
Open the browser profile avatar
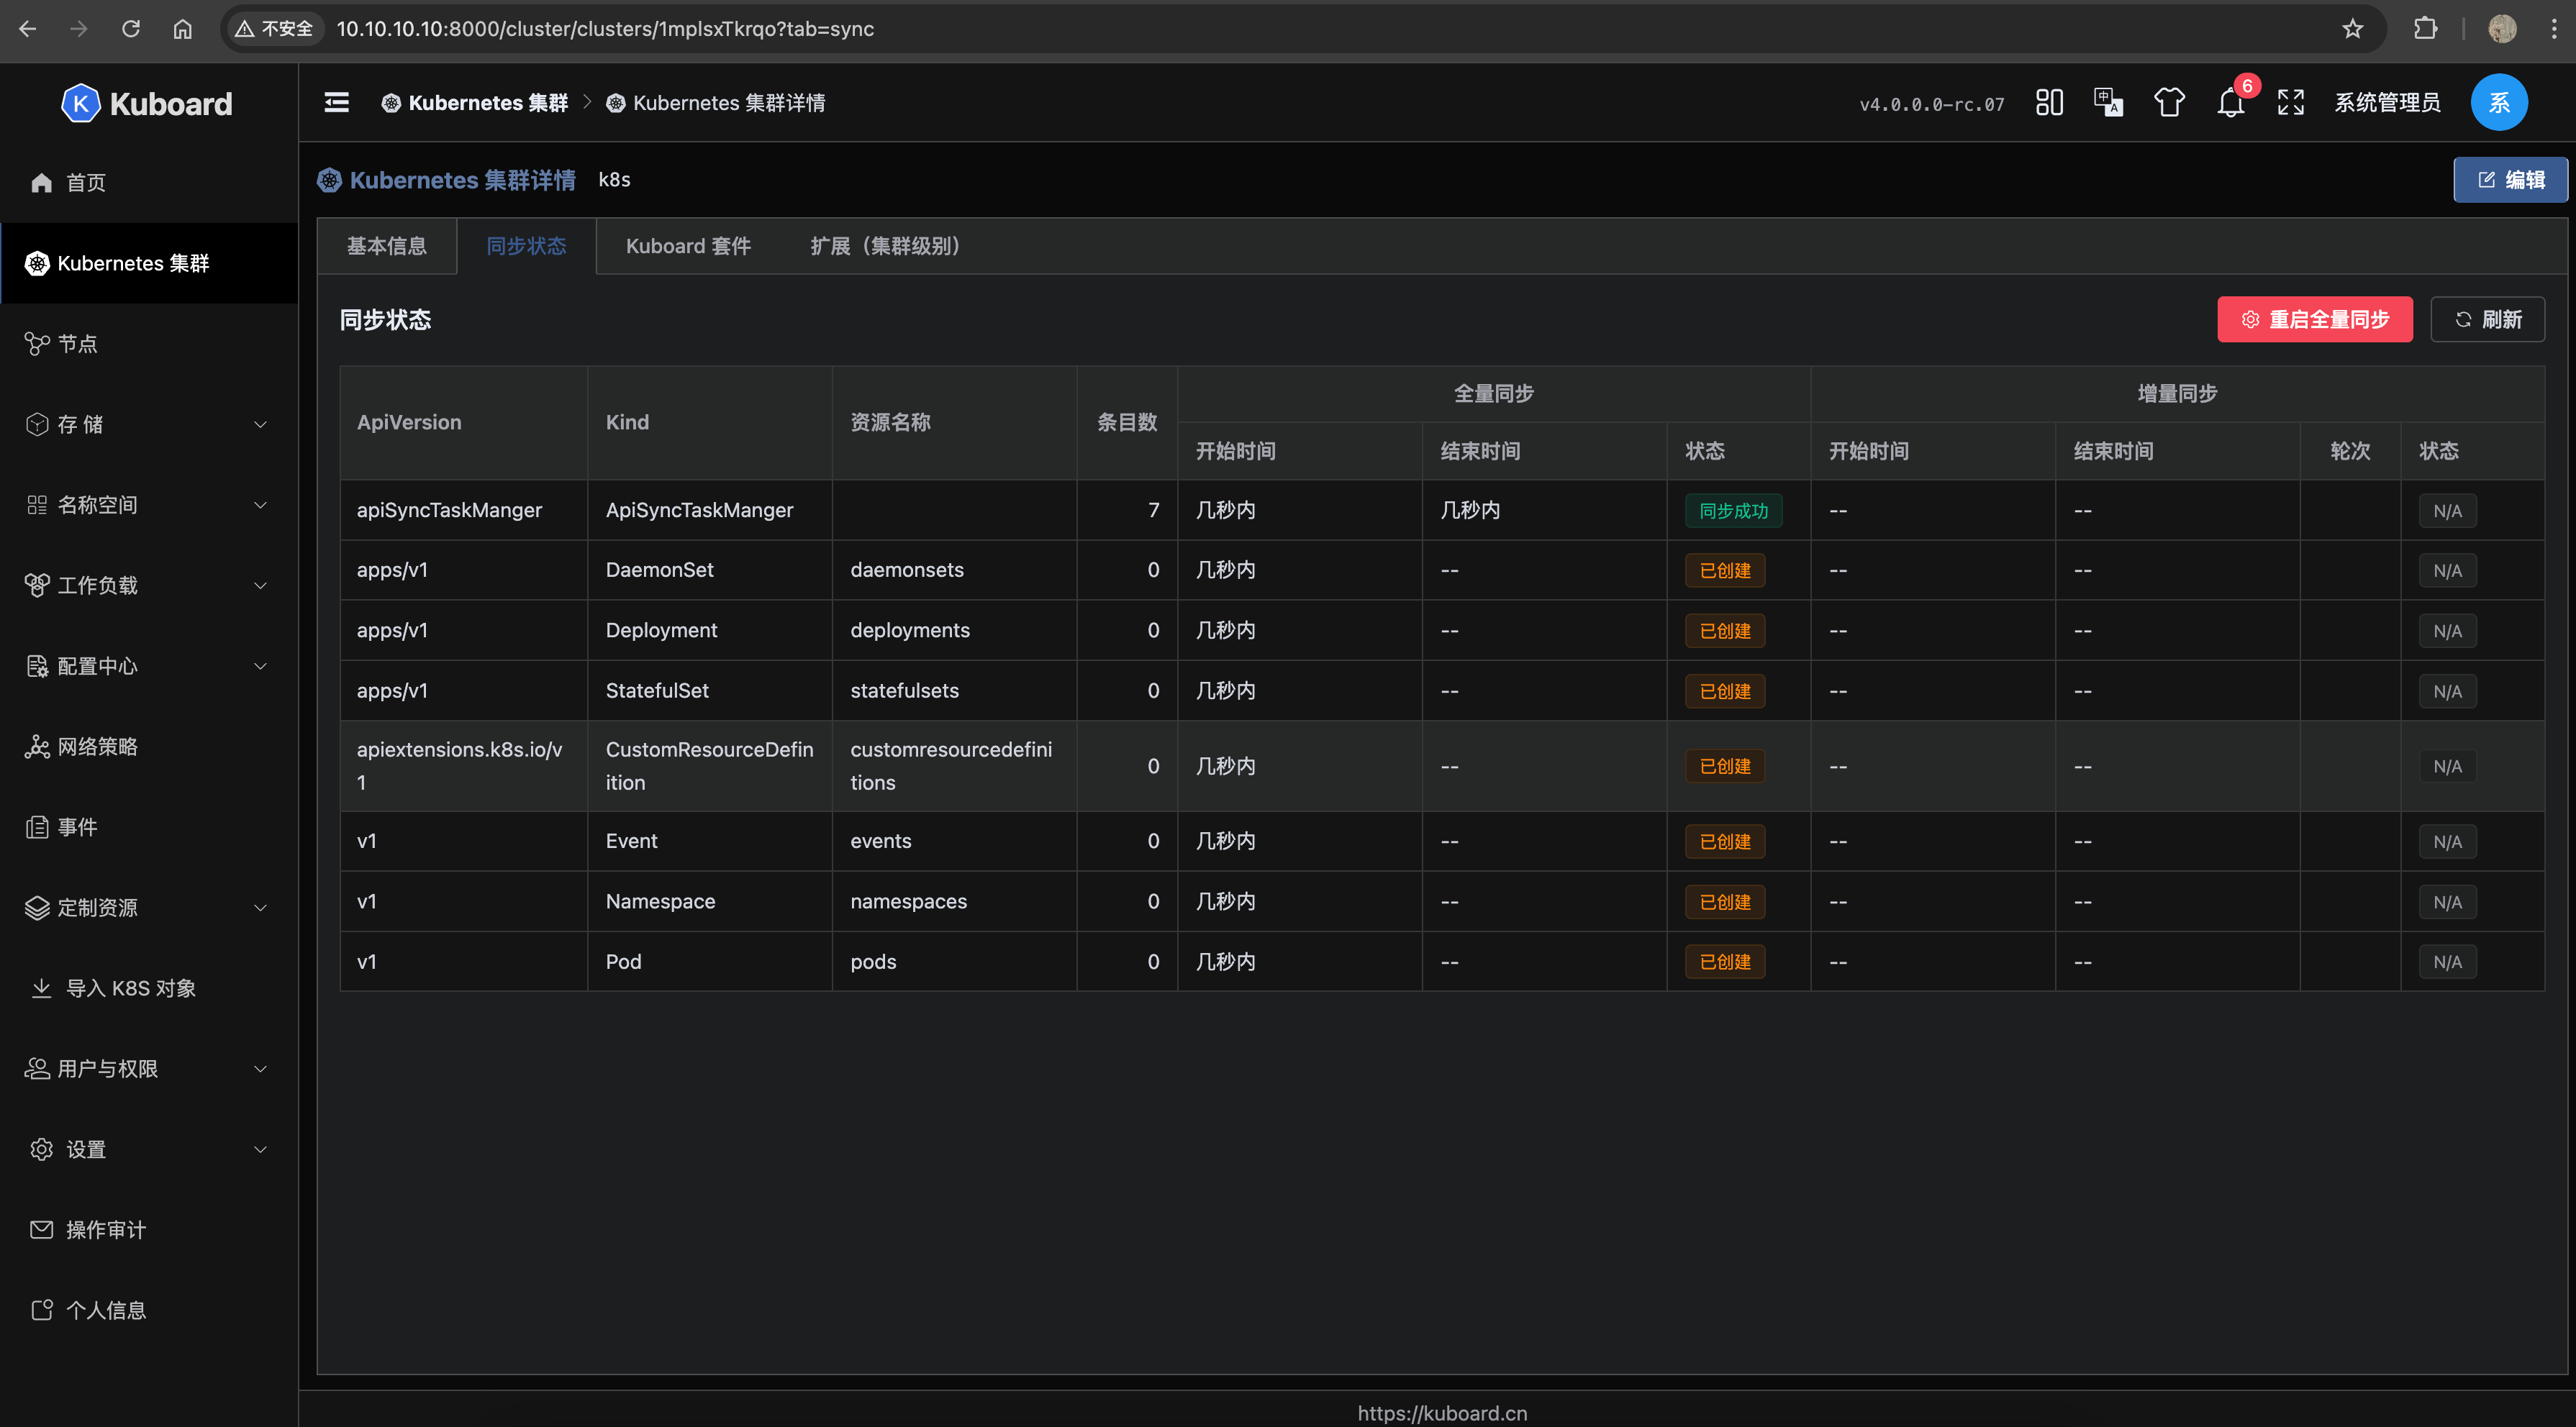click(2502, 29)
